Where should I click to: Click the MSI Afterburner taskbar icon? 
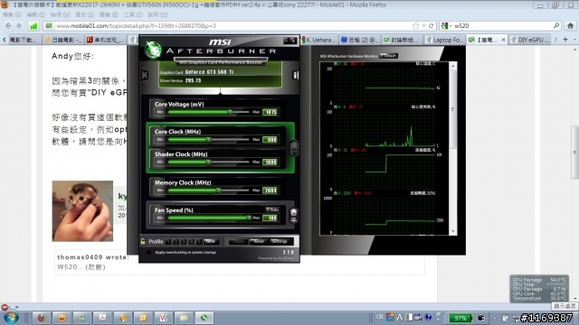click(204, 318)
